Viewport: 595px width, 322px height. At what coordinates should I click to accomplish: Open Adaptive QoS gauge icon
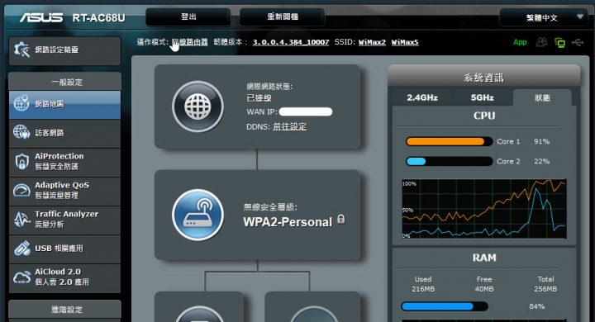coord(21,190)
